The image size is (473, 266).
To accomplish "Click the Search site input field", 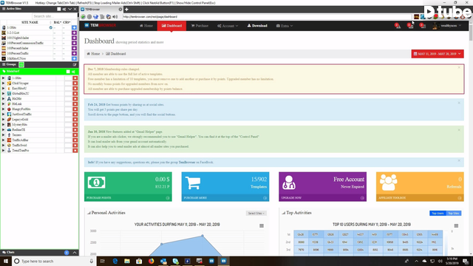I will point(55,16).
